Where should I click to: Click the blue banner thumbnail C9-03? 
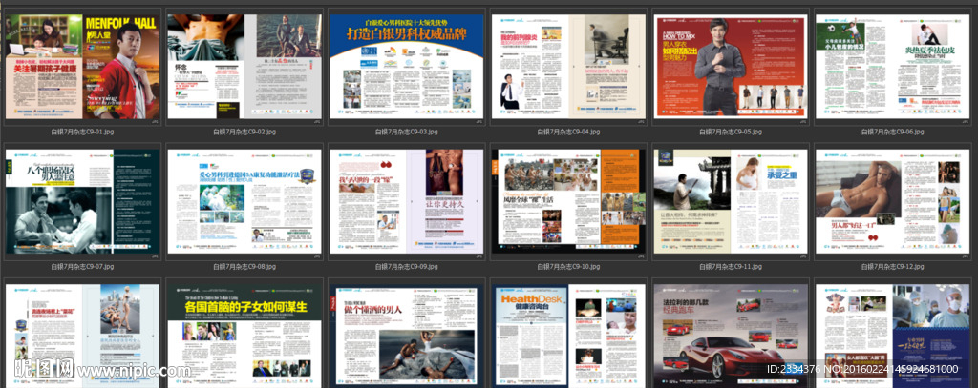point(406,66)
